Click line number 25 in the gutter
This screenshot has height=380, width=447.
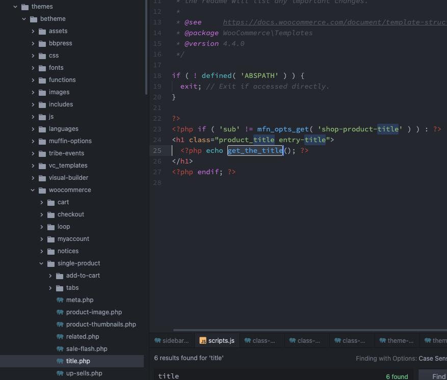[x=157, y=151]
